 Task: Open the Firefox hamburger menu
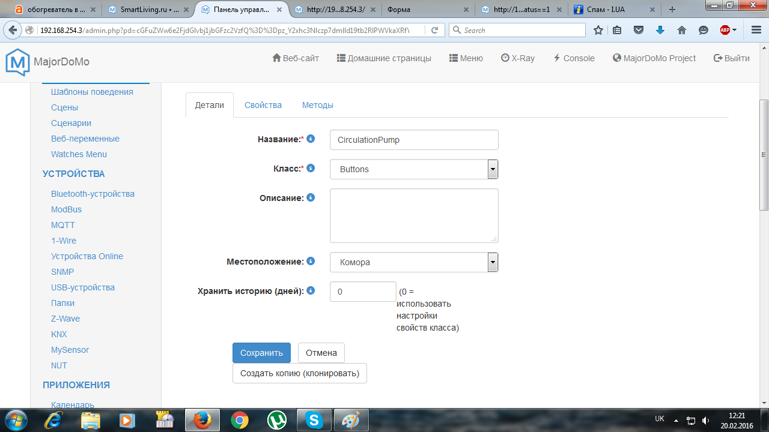point(756,30)
